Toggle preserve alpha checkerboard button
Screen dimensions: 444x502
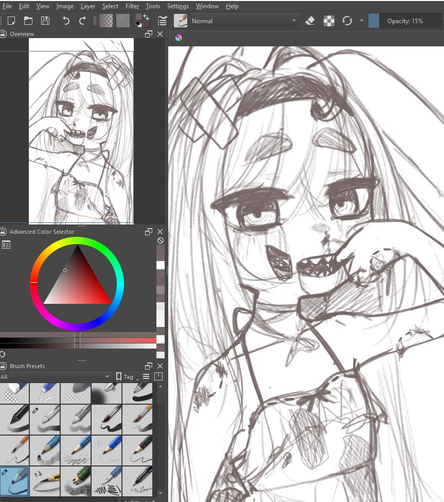pos(329,21)
